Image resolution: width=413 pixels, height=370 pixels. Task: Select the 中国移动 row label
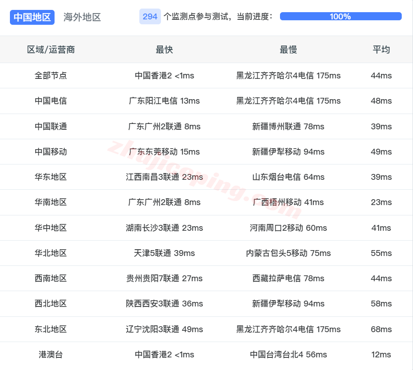pyautogui.click(x=51, y=152)
